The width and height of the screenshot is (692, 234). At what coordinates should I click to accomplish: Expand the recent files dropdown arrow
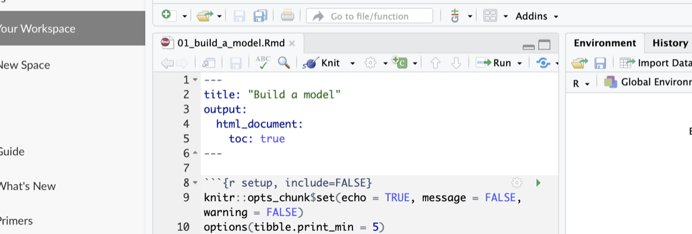(x=219, y=16)
